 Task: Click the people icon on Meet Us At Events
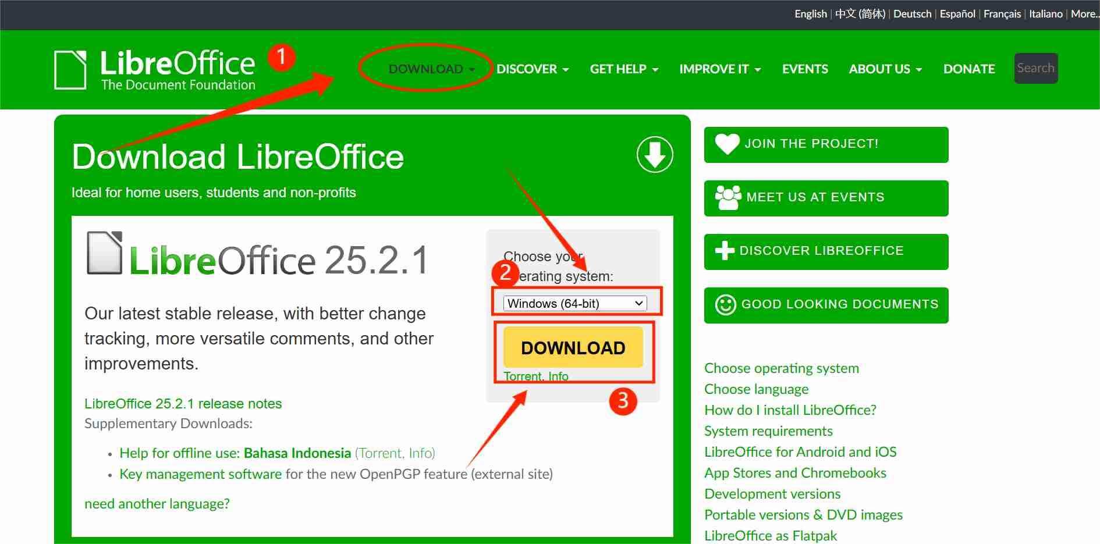[x=727, y=197]
